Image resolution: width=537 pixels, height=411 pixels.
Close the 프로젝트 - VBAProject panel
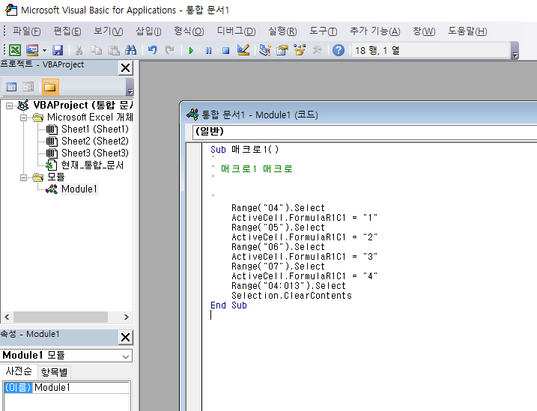coord(125,68)
